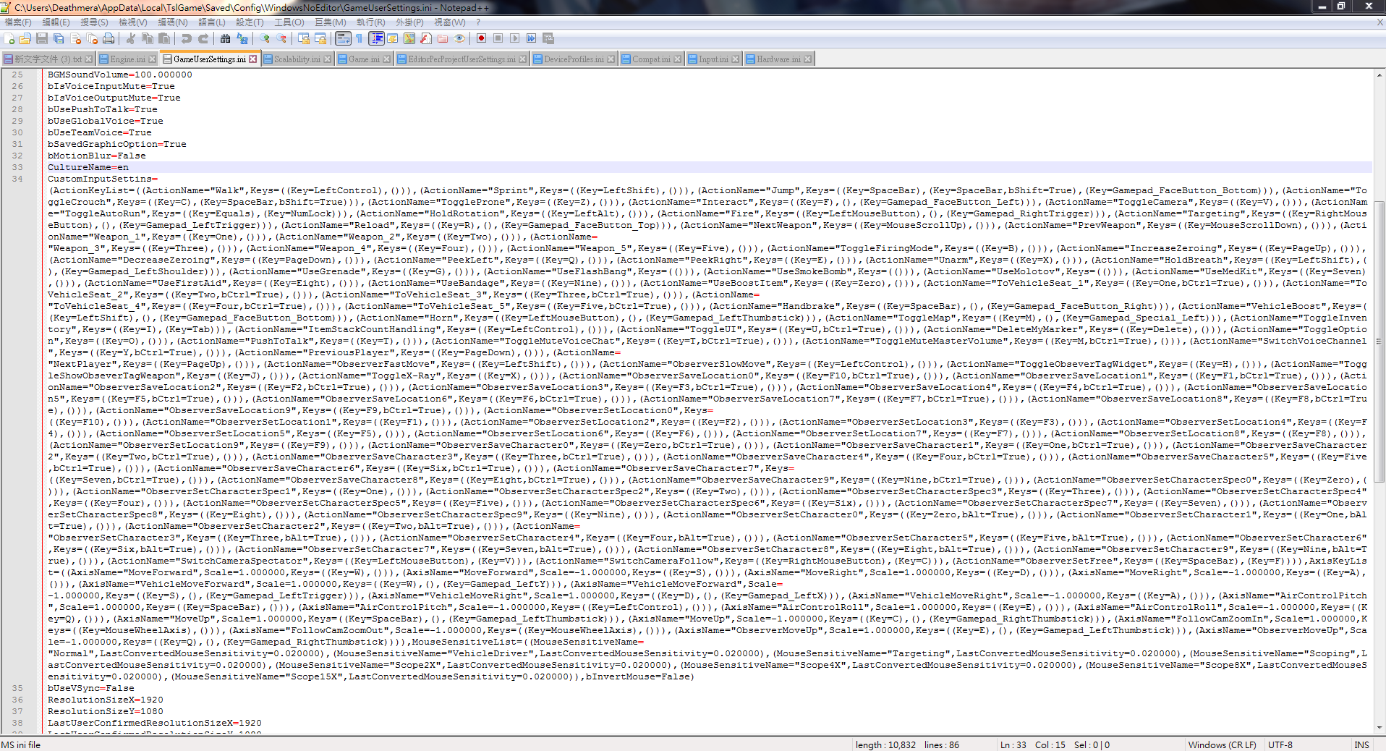Zoom out using the magnifier minus icon

[x=281, y=38]
